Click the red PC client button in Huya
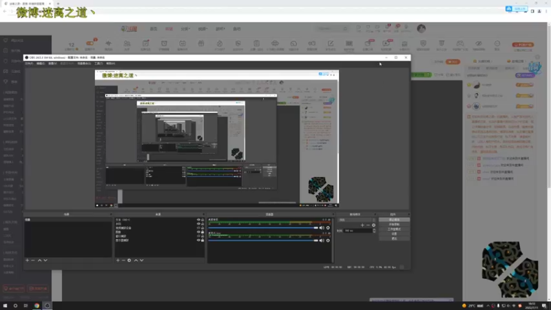Screen dimensions: 551x310 (523, 45)
